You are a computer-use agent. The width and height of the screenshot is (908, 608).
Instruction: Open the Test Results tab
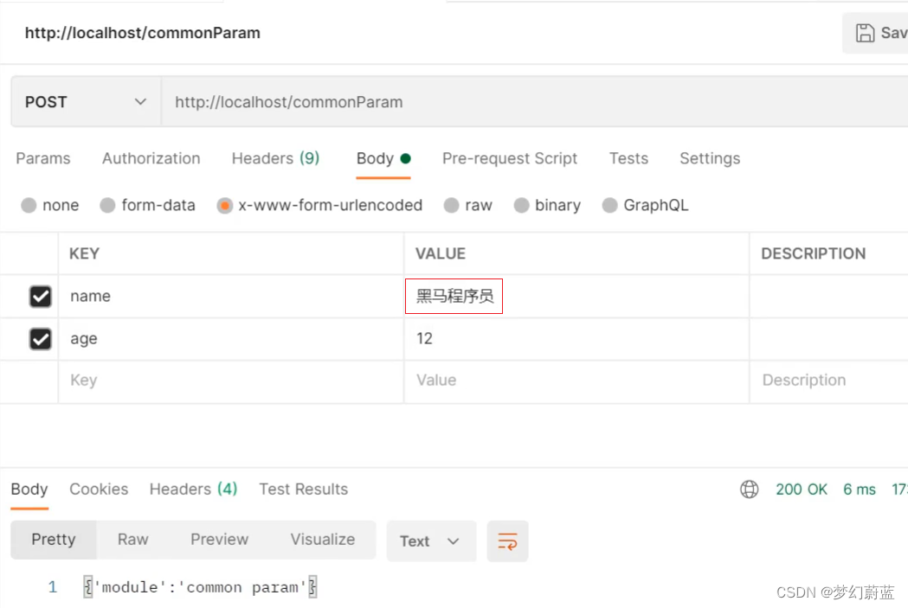coord(304,490)
